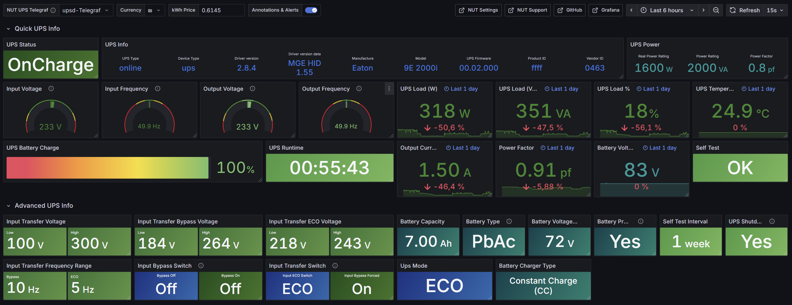The width and height of the screenshot is (792, 305).
Task: Open Output Frequency panel three-dot menu
Action: point(389,88)
